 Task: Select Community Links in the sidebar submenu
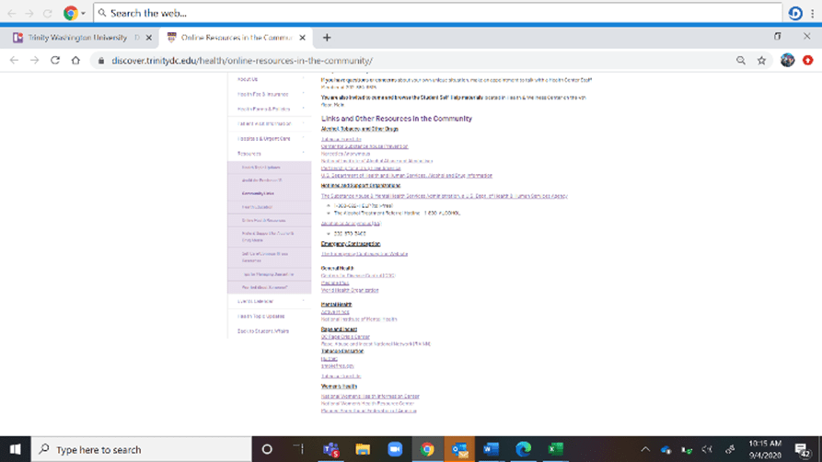[258, 193]
